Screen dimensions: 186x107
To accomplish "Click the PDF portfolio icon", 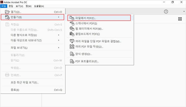I will (72, 61).
